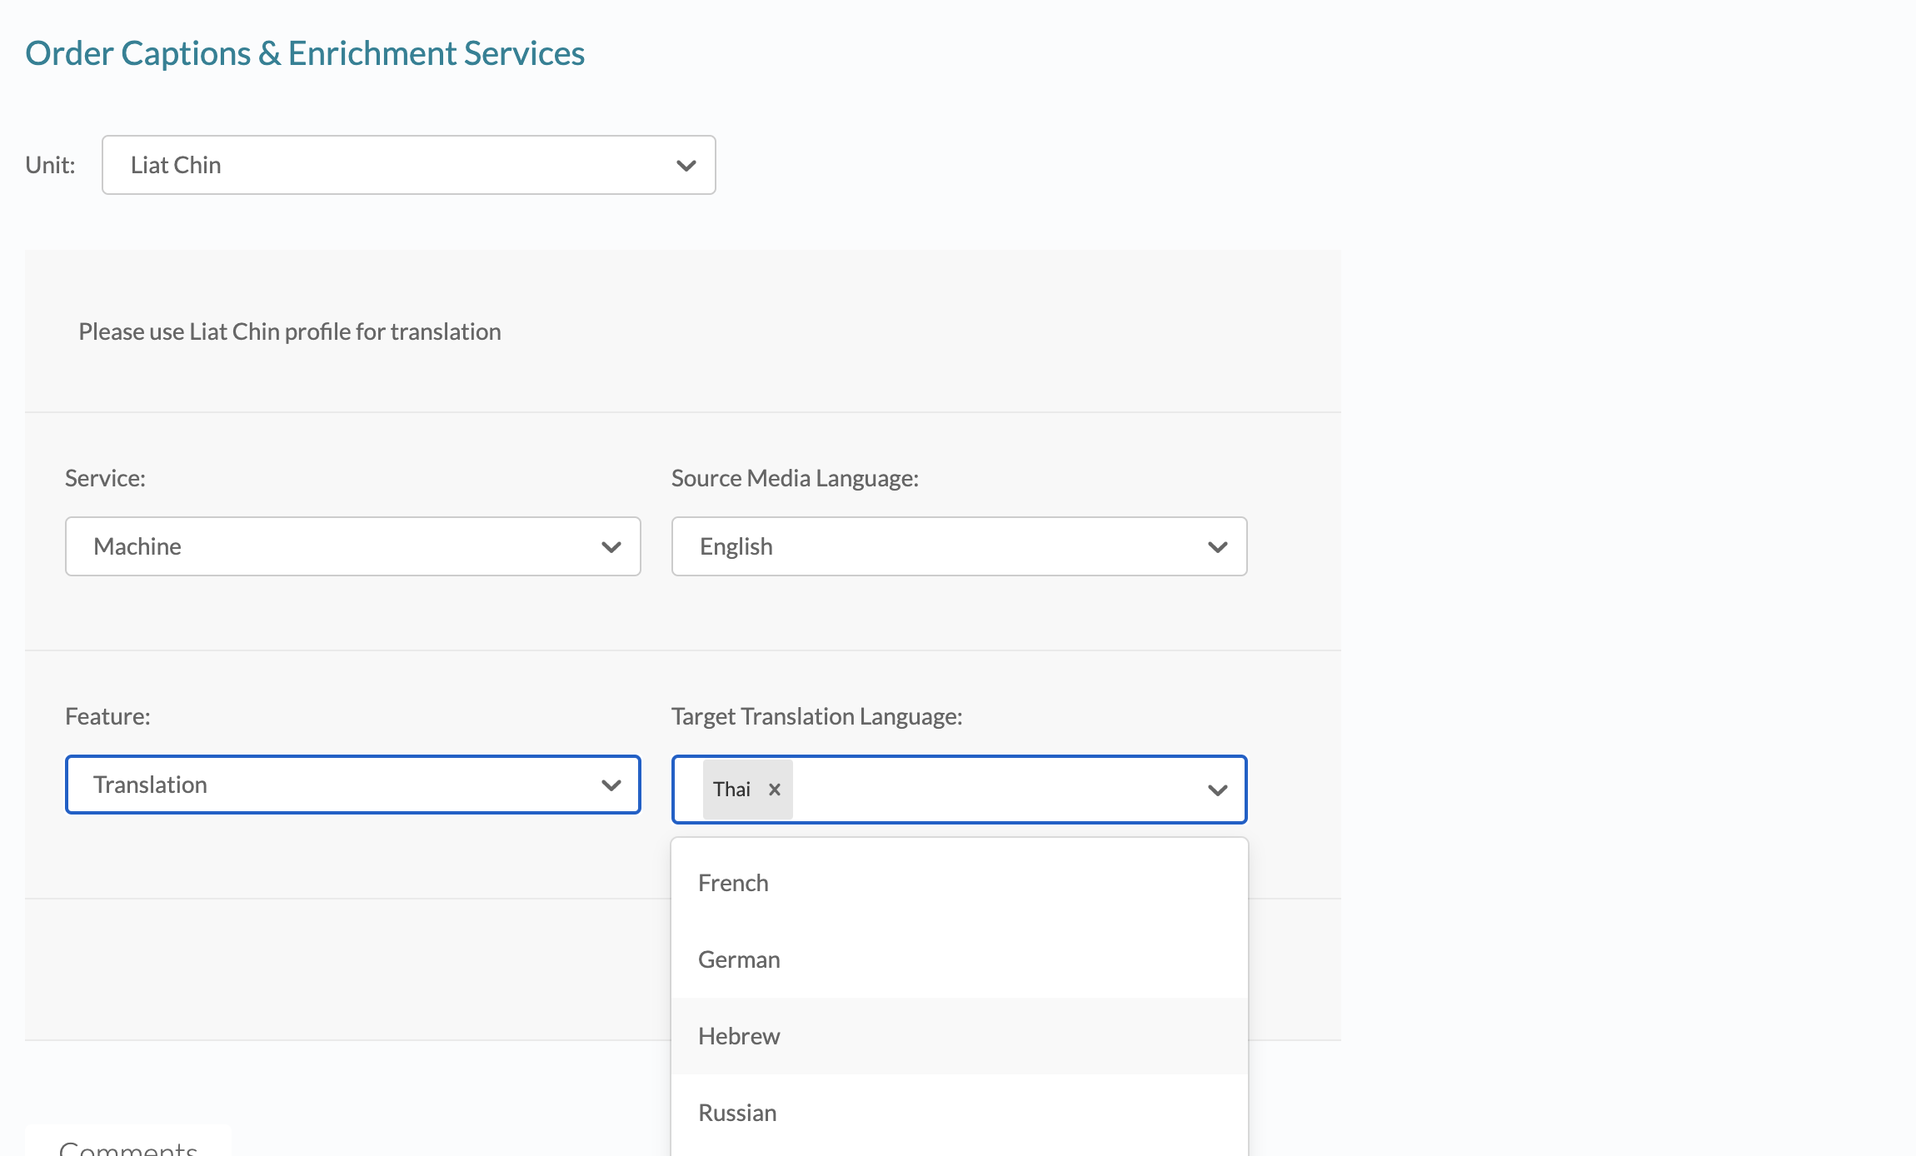The height and width of the screenshot is (1156, 1916).
Task: Pick Russian from the language list
Action: (737, 1113)
